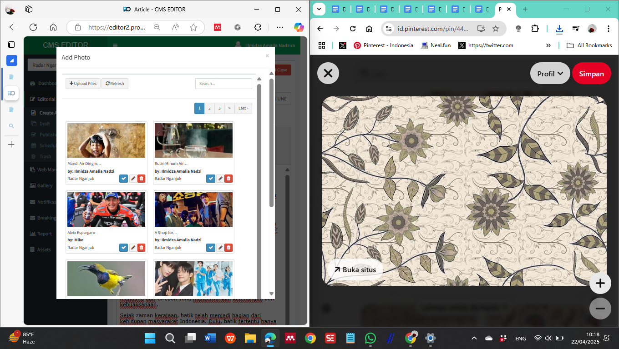
Task: Edit the Mandi Air Dingin photo
Action: (133, 179)
